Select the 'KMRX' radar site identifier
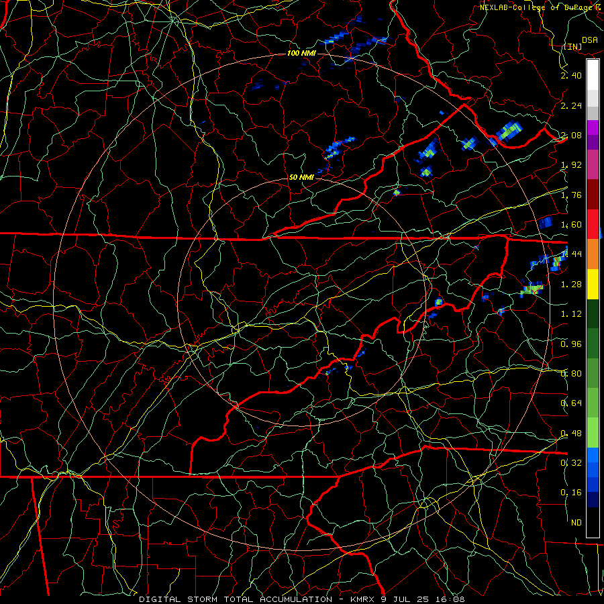 [362, 599]
